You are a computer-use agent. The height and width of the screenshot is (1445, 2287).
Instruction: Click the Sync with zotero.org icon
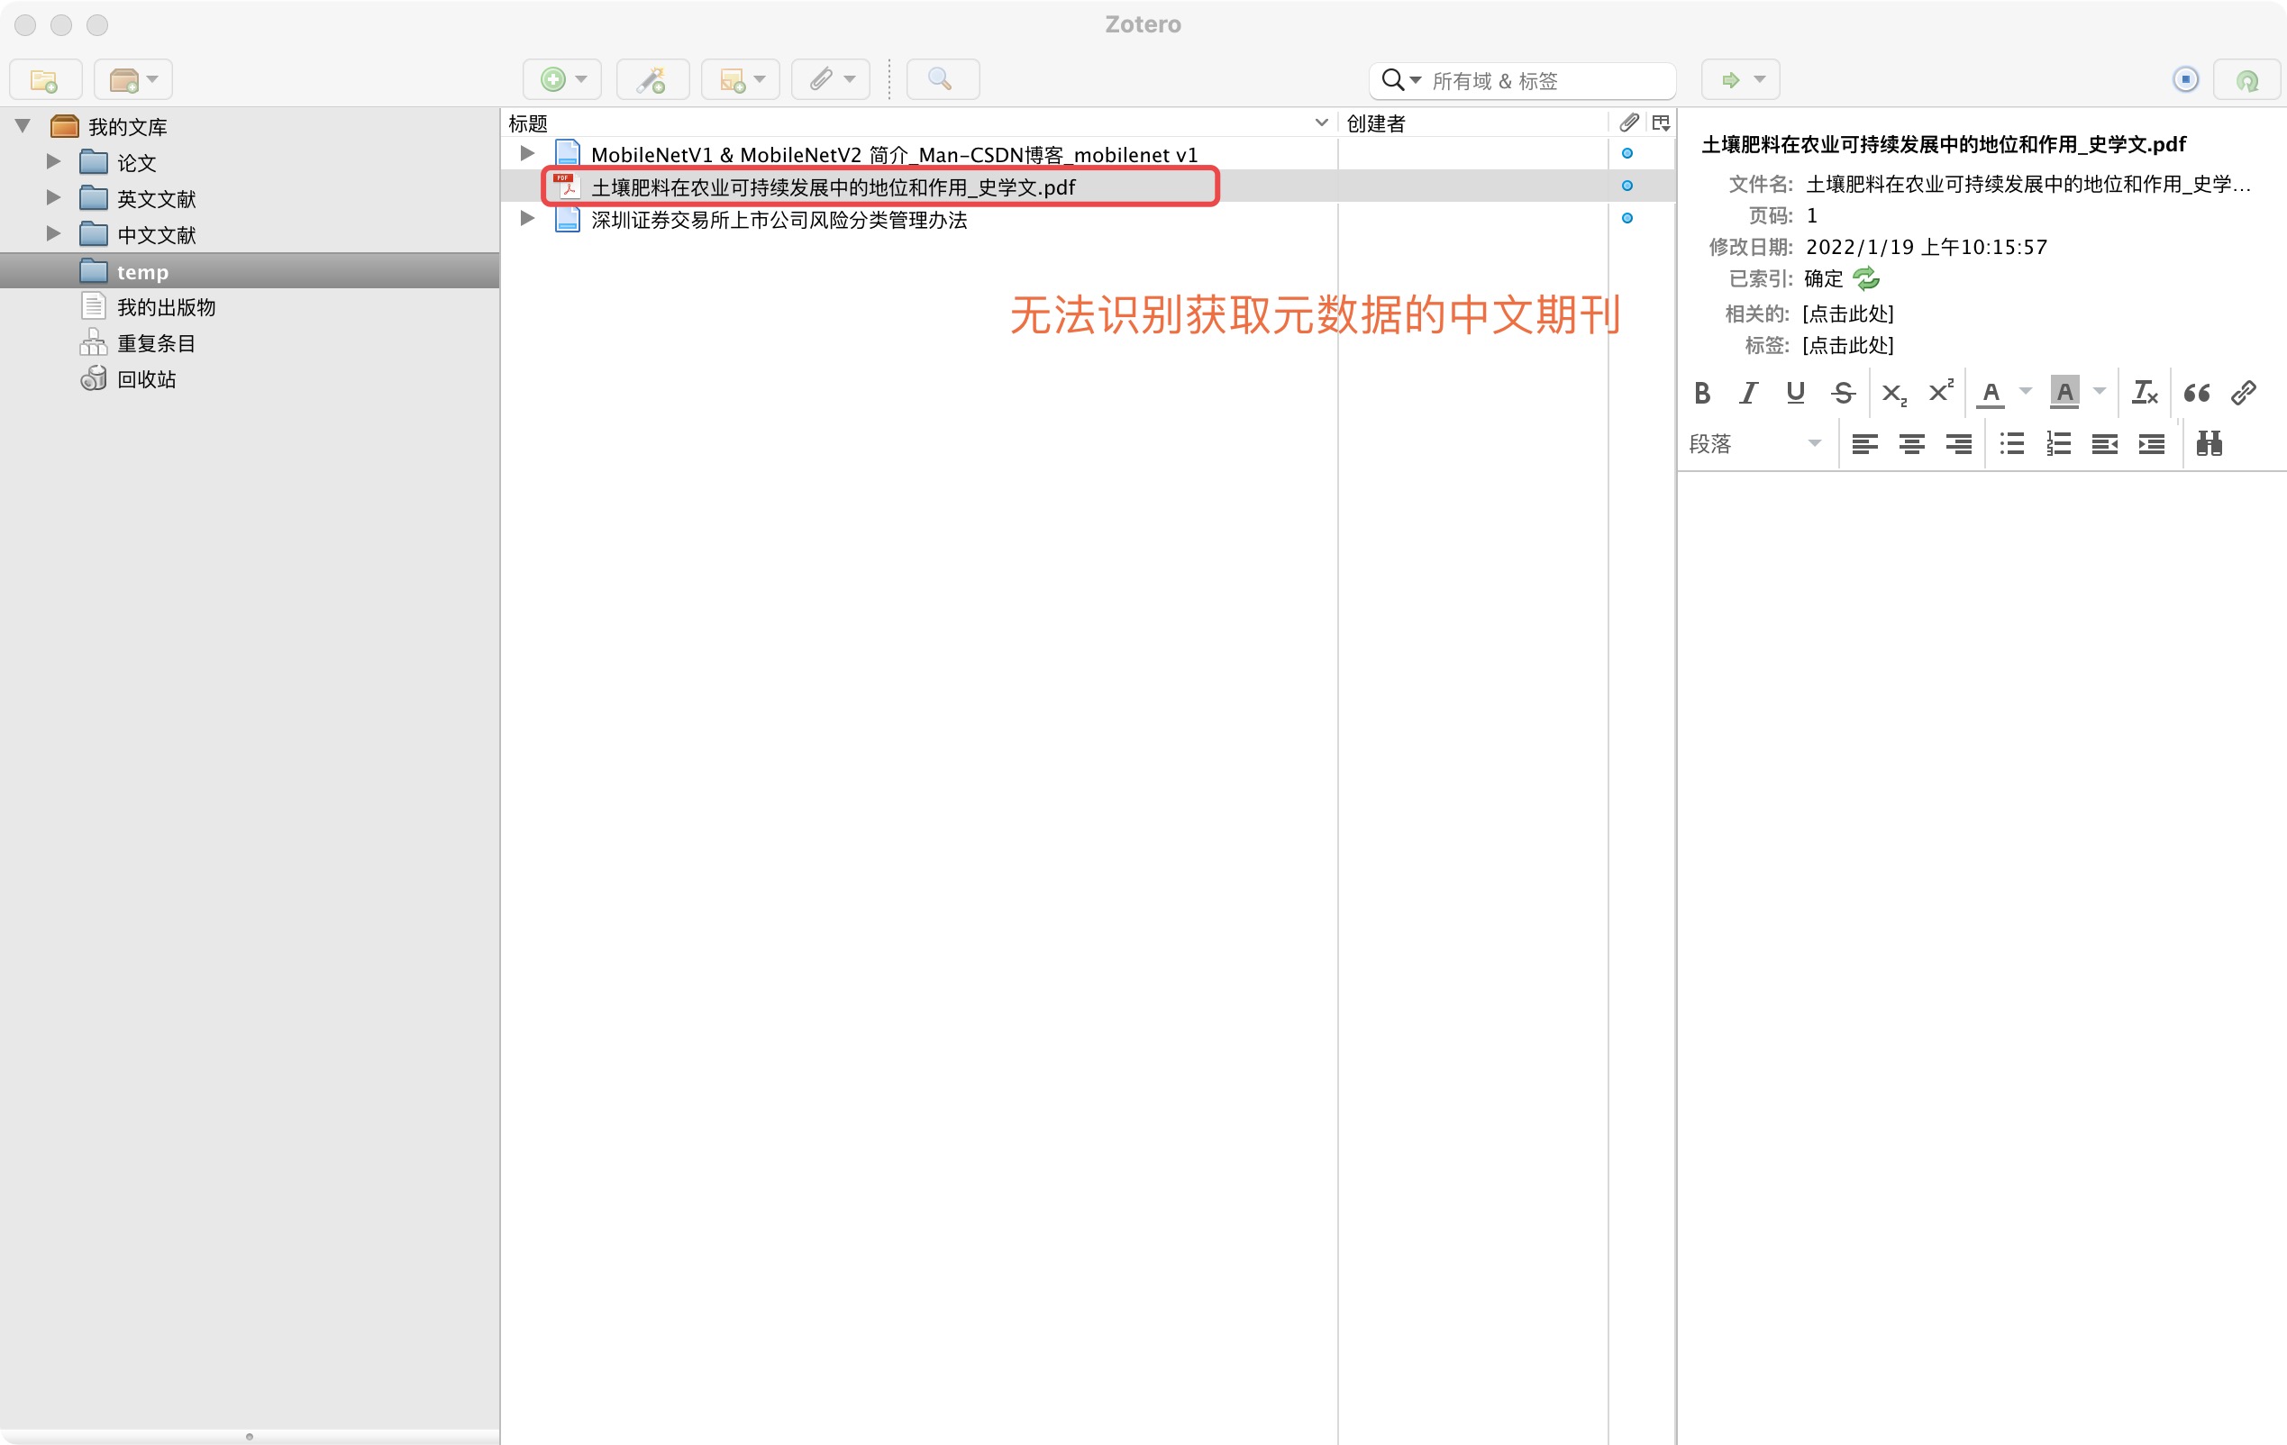point(2247,80)
